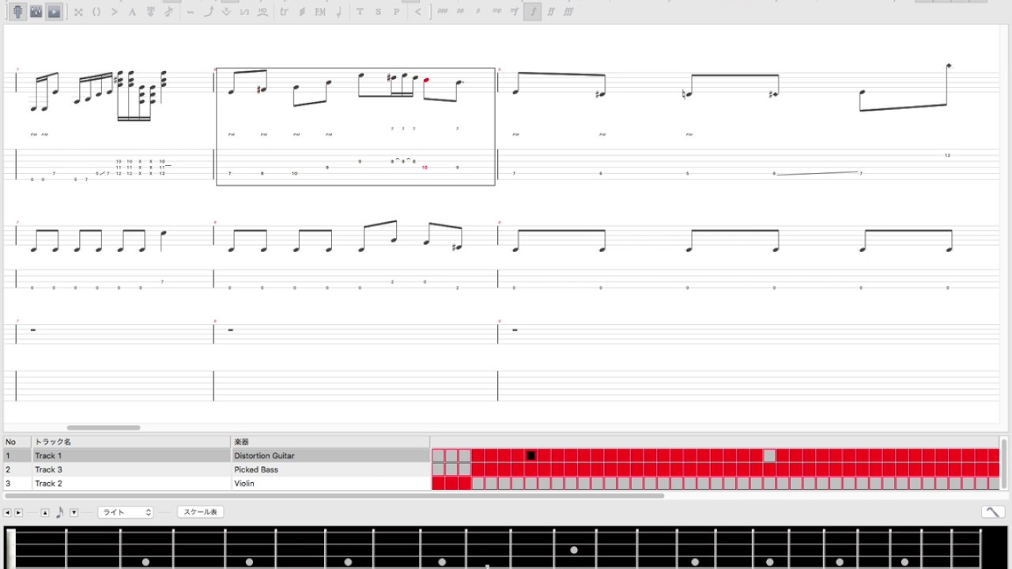Set dynamic to mezzo-piano (mp)
Viewport: 1012px width, 569px height.
497,12
